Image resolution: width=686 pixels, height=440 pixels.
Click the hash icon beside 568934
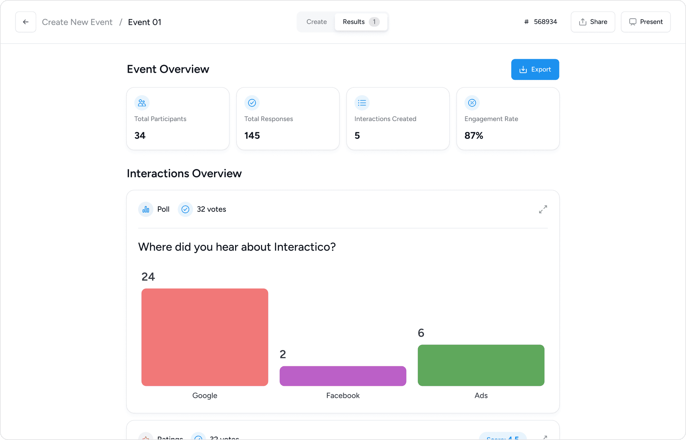click(x=526, y=22)
